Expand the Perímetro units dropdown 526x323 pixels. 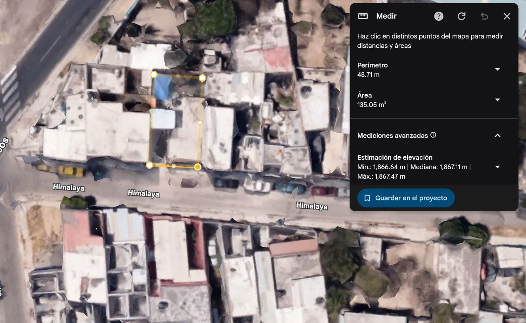pos(497,69)
